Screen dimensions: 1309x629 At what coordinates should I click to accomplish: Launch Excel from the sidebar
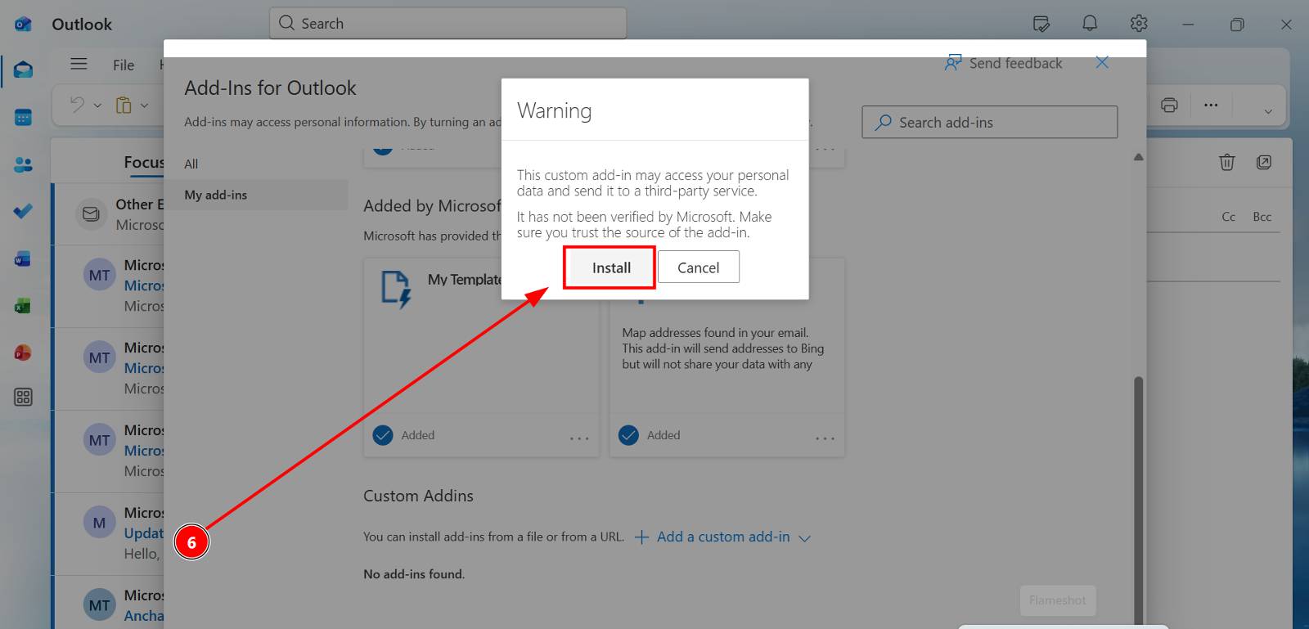coord(23,307)
